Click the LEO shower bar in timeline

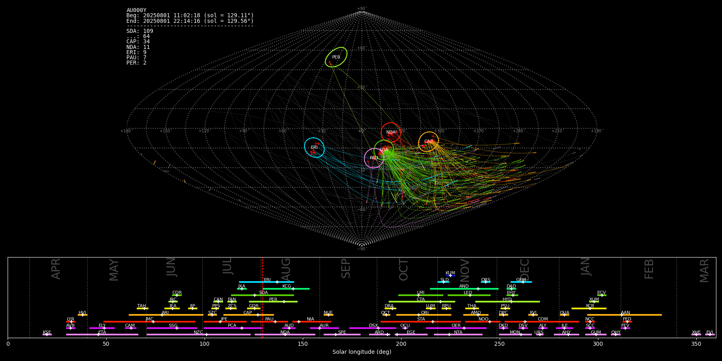pyautogui.click(x=469, y=295)
